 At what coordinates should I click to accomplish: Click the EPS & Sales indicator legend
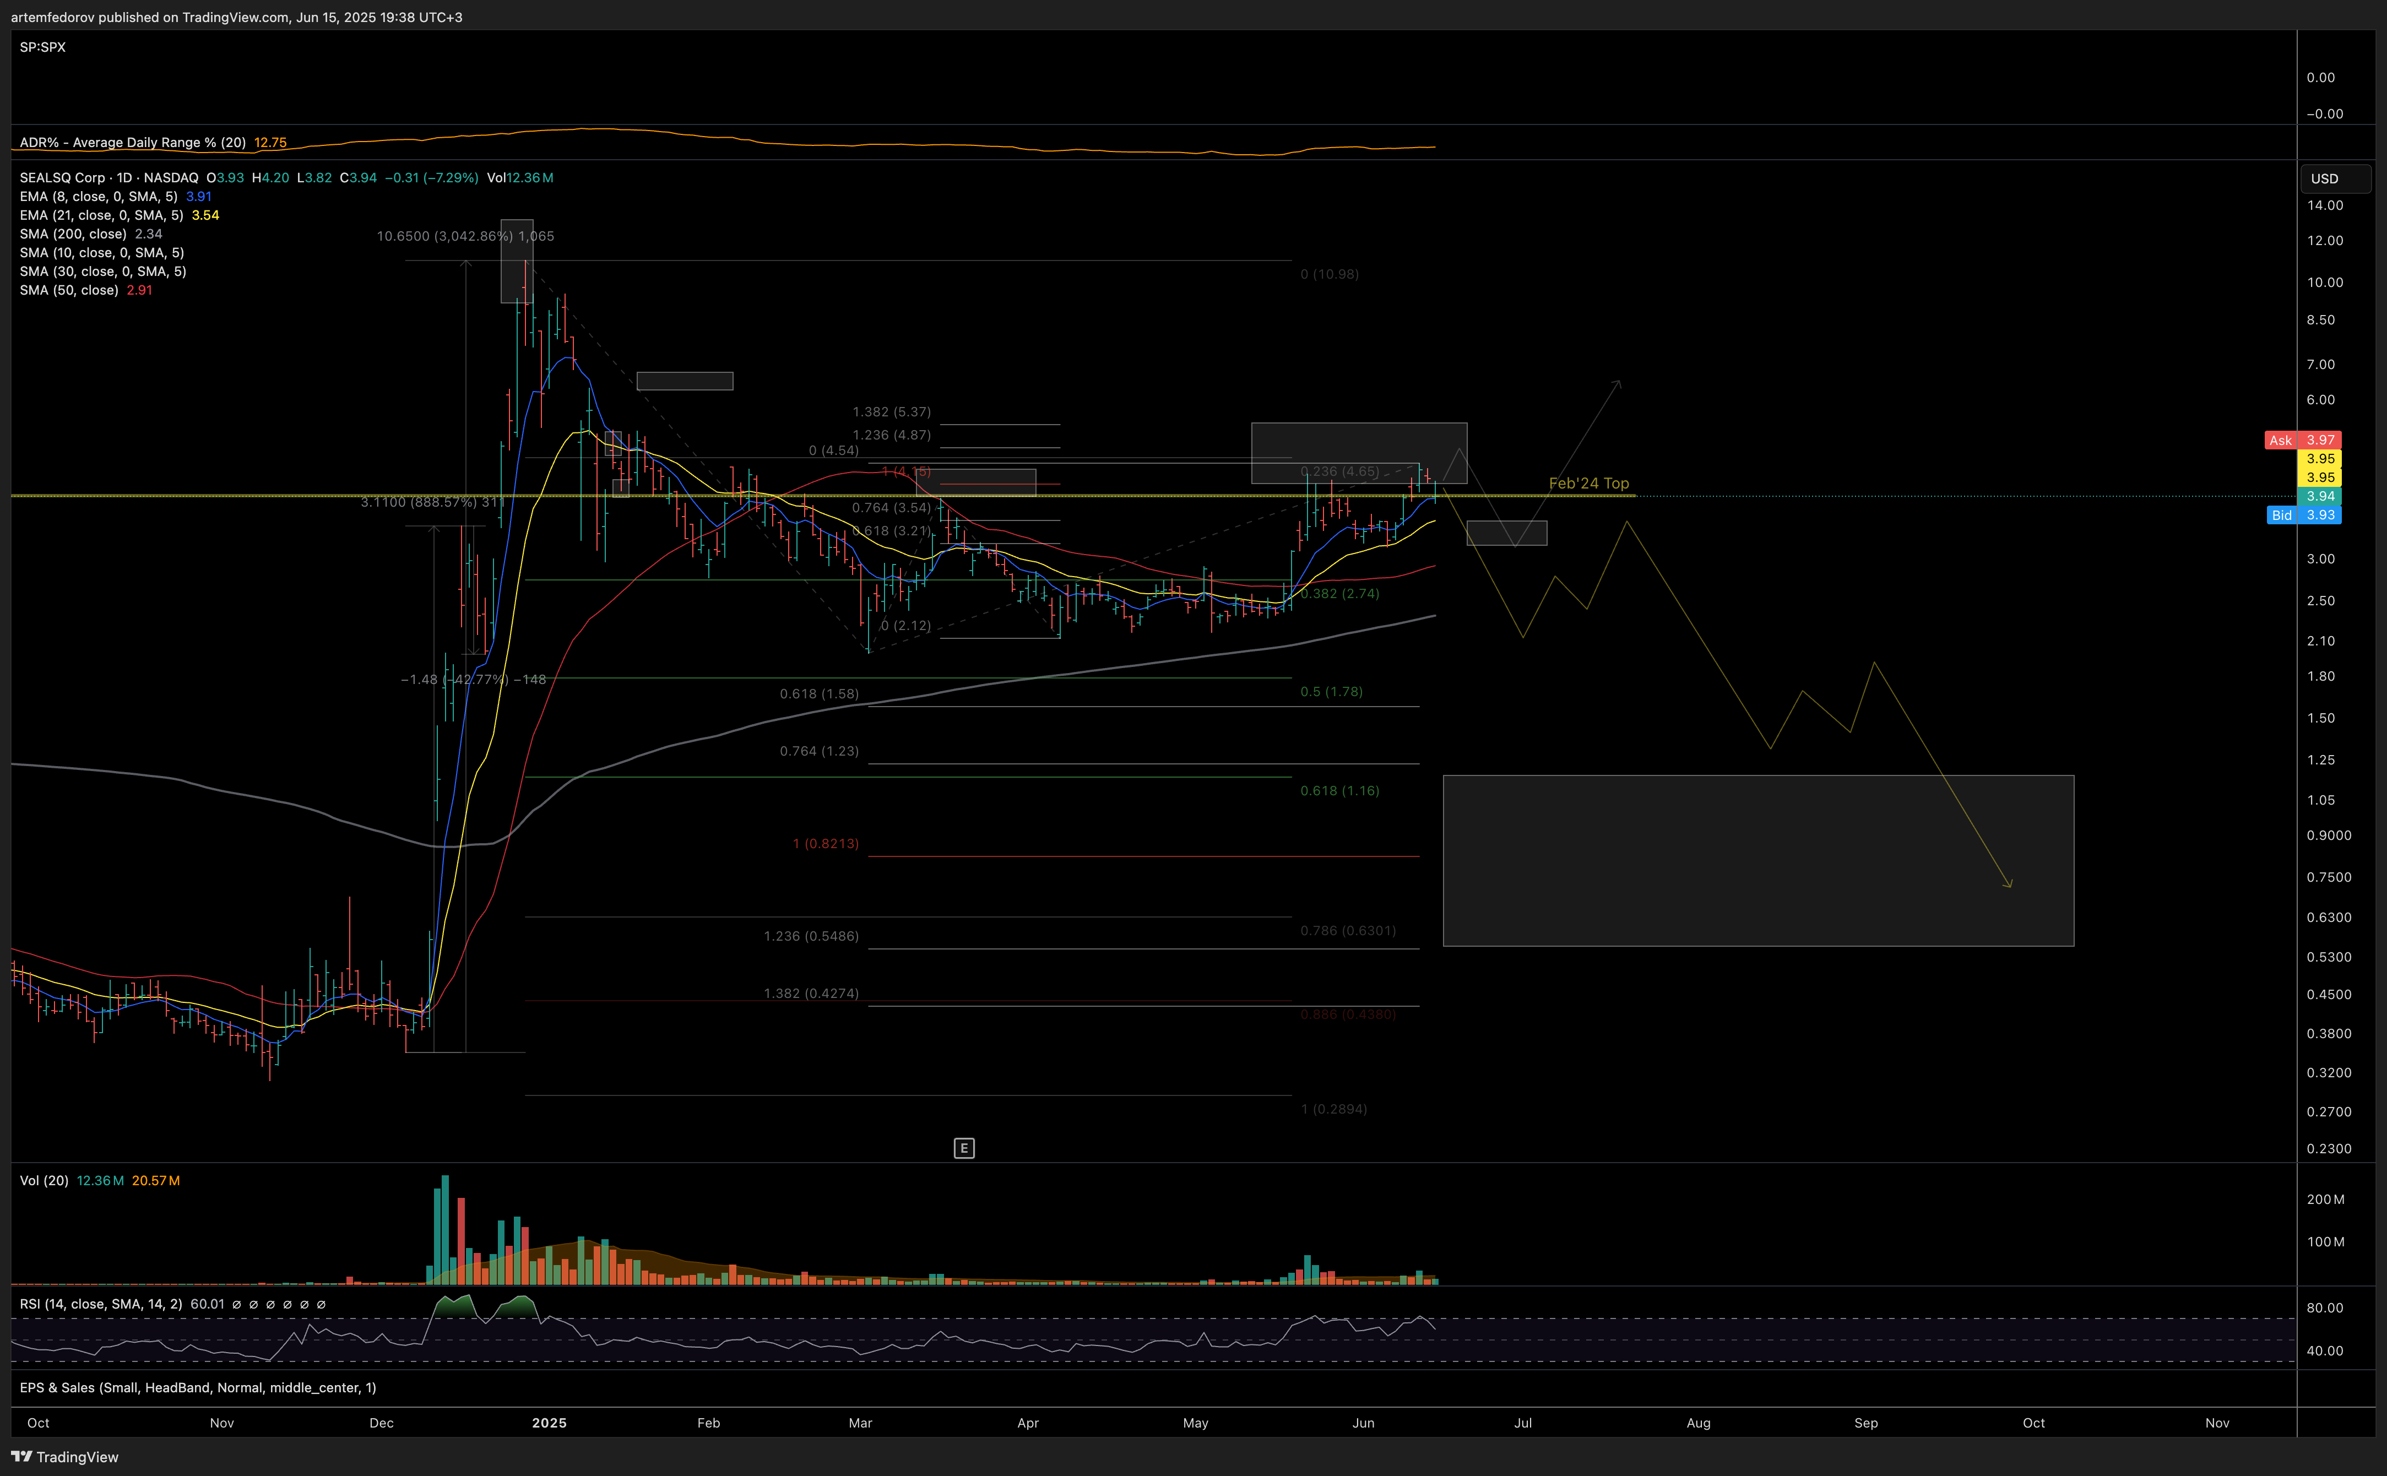click(x=198, y=1387)
